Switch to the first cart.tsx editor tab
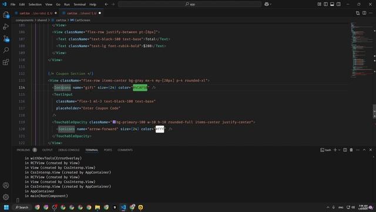 (36, 13)
